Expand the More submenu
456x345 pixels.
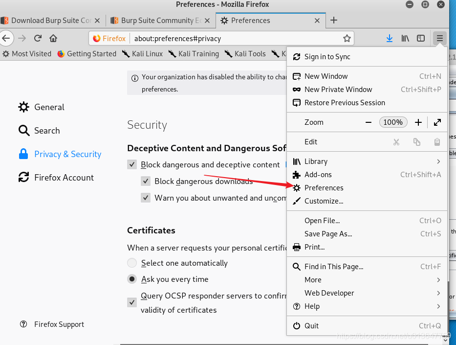click(x=367, y=280)
